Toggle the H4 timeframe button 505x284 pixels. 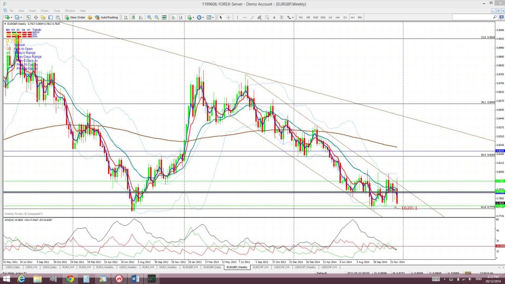(x=337, y=17)
